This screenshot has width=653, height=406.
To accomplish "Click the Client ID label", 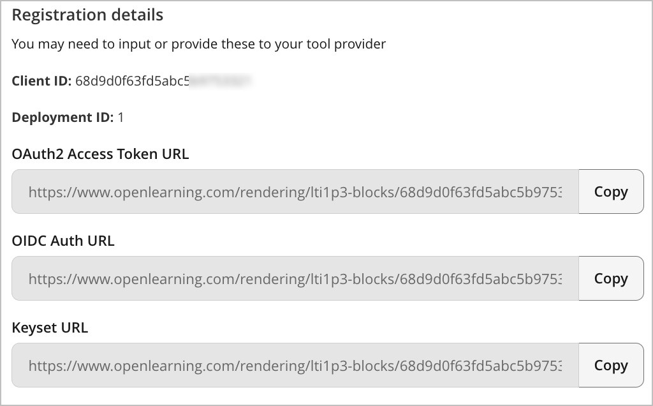I will click(41, 81).
